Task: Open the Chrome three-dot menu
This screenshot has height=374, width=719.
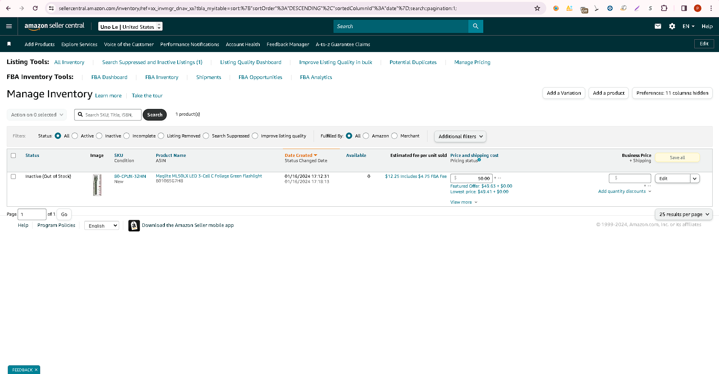Action: (x=711, y=8)
